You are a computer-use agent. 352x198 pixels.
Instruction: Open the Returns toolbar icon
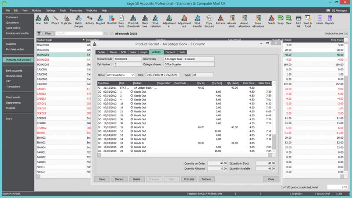(220, 20)
